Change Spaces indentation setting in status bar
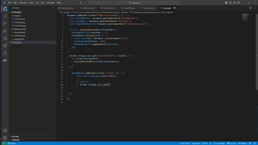The width and height of the screenshot is (258, 145). click(196, 143)
